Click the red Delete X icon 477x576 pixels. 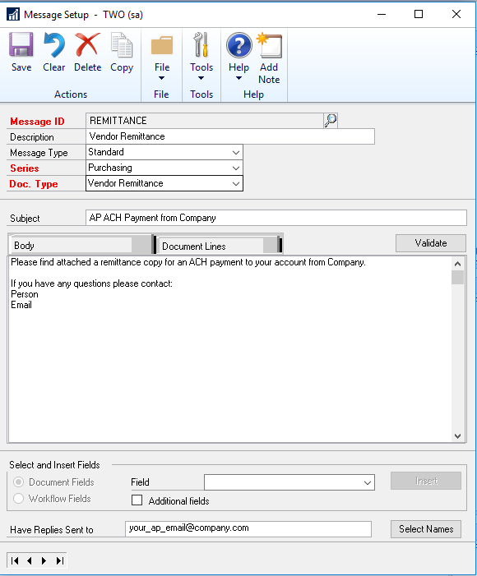87,45
